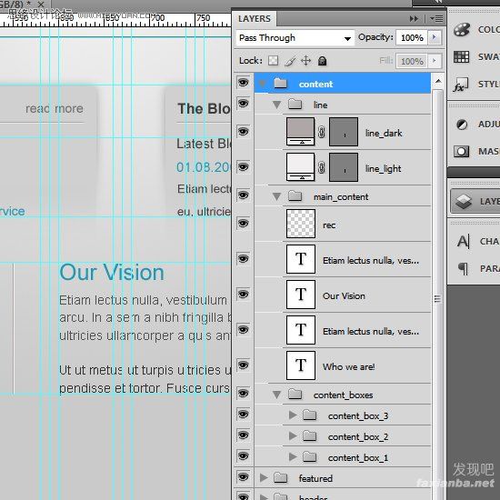This screenshot has width=500, height=500.
Task: Click the type icon of Our Vision layer
Action: pos(301,295)
